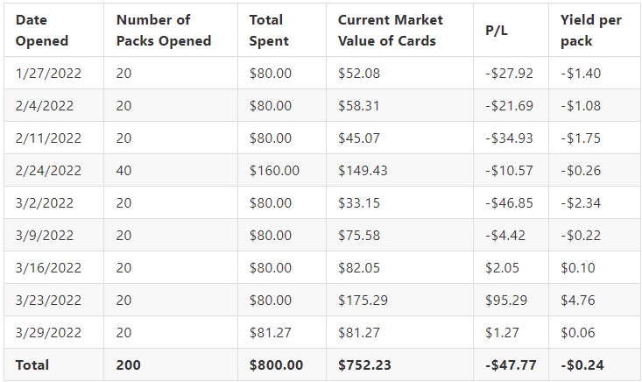This screenshot has width=642, height=382.
Task: Select the $160.00 total spent cell
Action: tap(274, 170)
